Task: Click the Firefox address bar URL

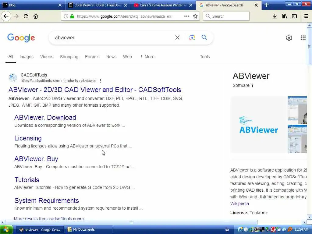Action: (124, 16)
